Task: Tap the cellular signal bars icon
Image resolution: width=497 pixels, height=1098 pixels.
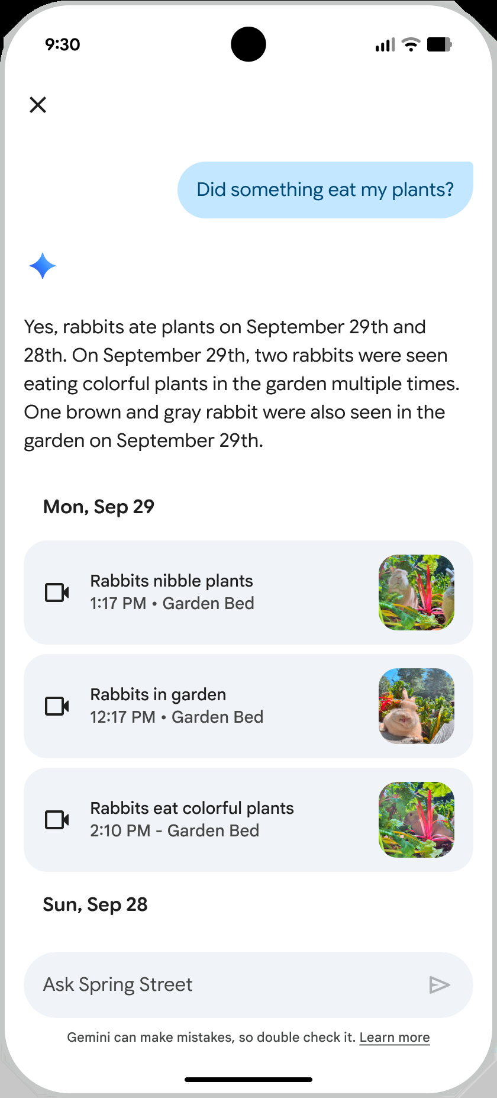Action: point(385,44)
